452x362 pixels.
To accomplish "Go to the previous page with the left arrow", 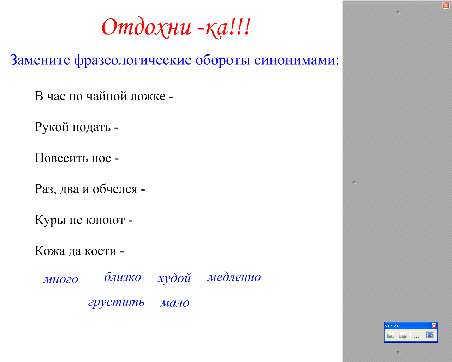I will click(x=391, y=335).
